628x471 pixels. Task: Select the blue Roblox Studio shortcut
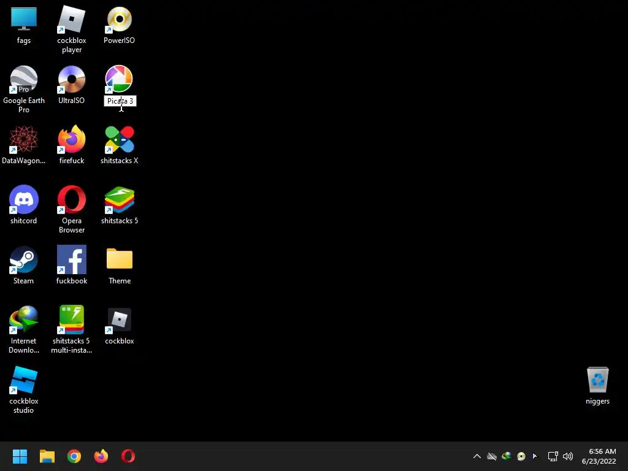[24, 380]
